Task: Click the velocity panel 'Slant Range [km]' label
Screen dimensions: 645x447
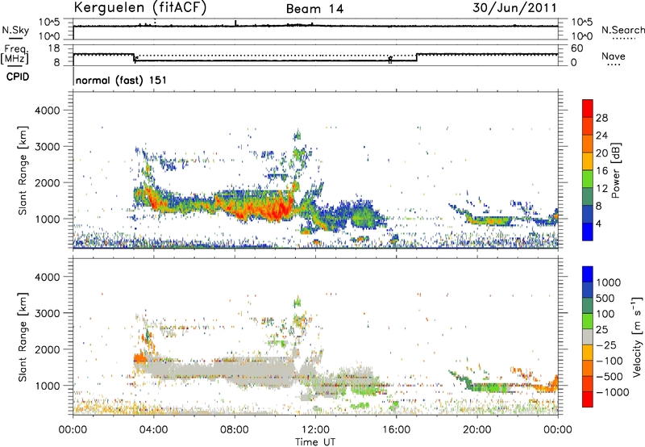Action: pyautogui.click(x=22, y=336)
